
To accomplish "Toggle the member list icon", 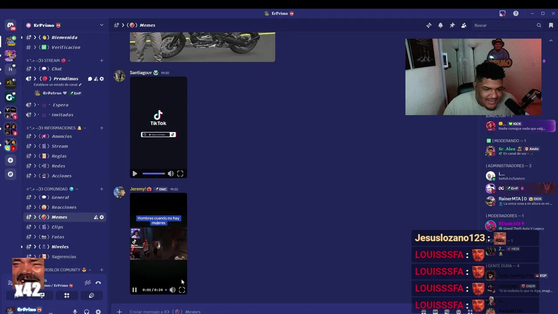I will (x=464, y=25).
